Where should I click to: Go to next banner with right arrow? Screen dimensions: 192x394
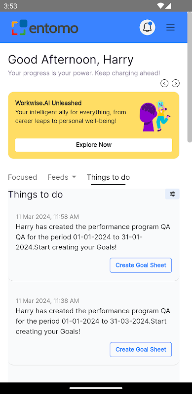176,83
